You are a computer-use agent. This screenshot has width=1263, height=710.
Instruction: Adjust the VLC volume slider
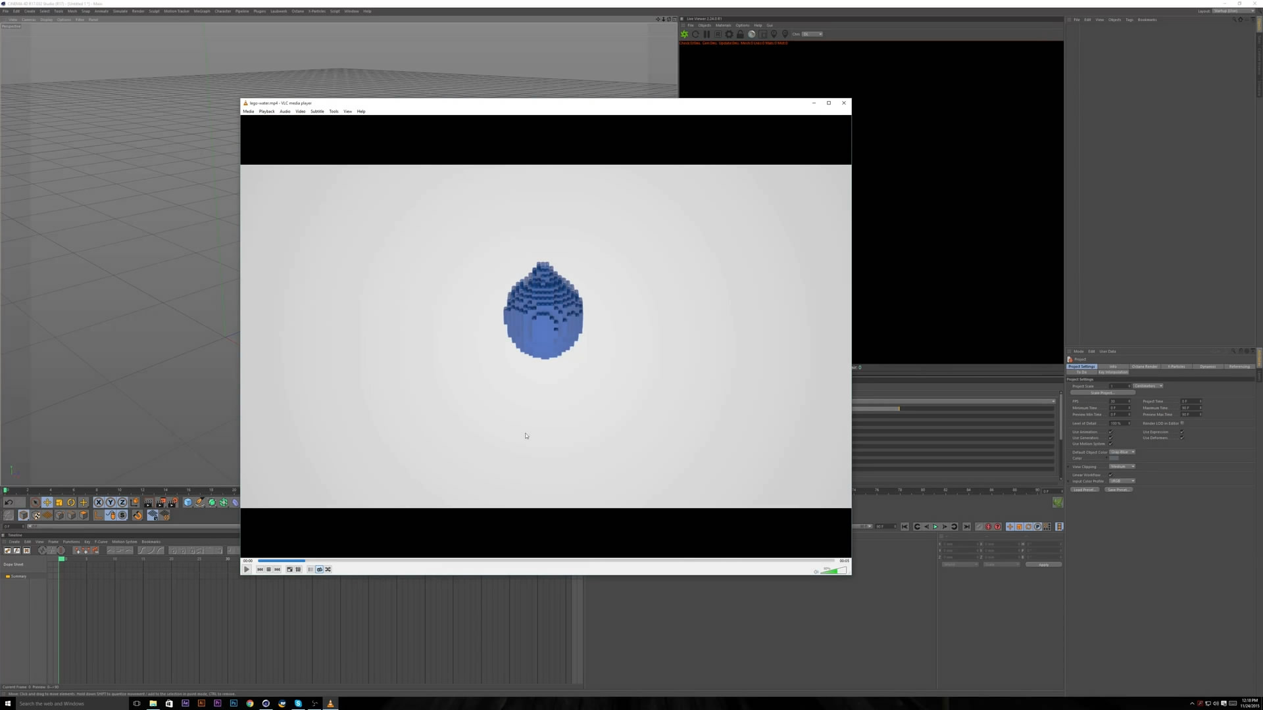pos(833,570)
